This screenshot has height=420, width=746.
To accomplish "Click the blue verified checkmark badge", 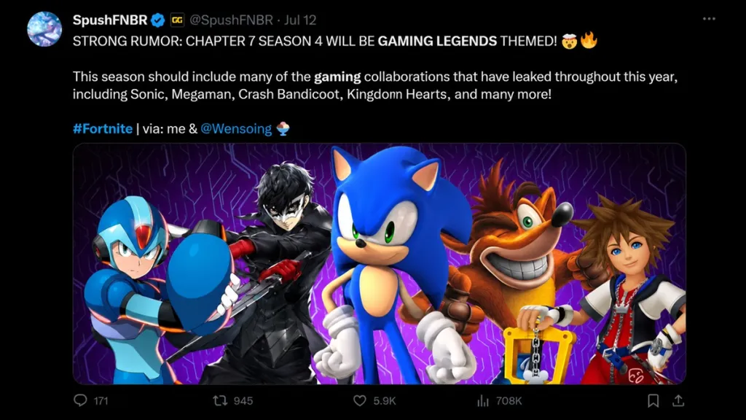I will point(158,20).
